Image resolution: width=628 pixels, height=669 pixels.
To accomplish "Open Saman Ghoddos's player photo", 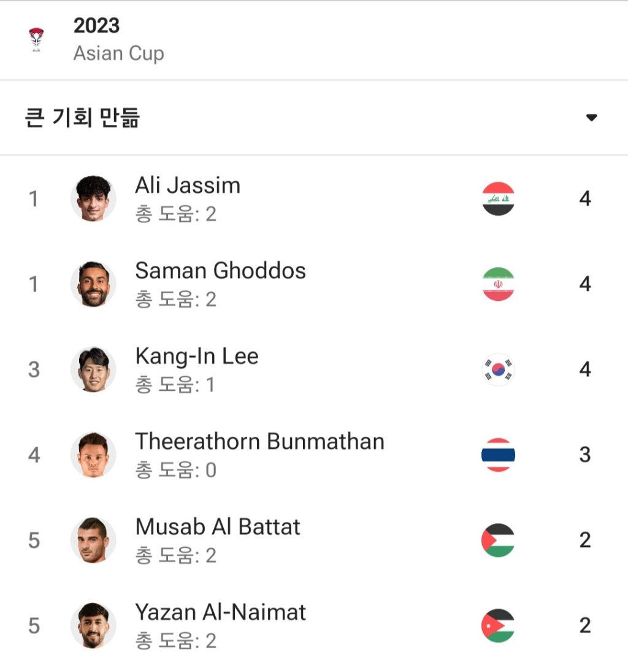I will [93, 284].
